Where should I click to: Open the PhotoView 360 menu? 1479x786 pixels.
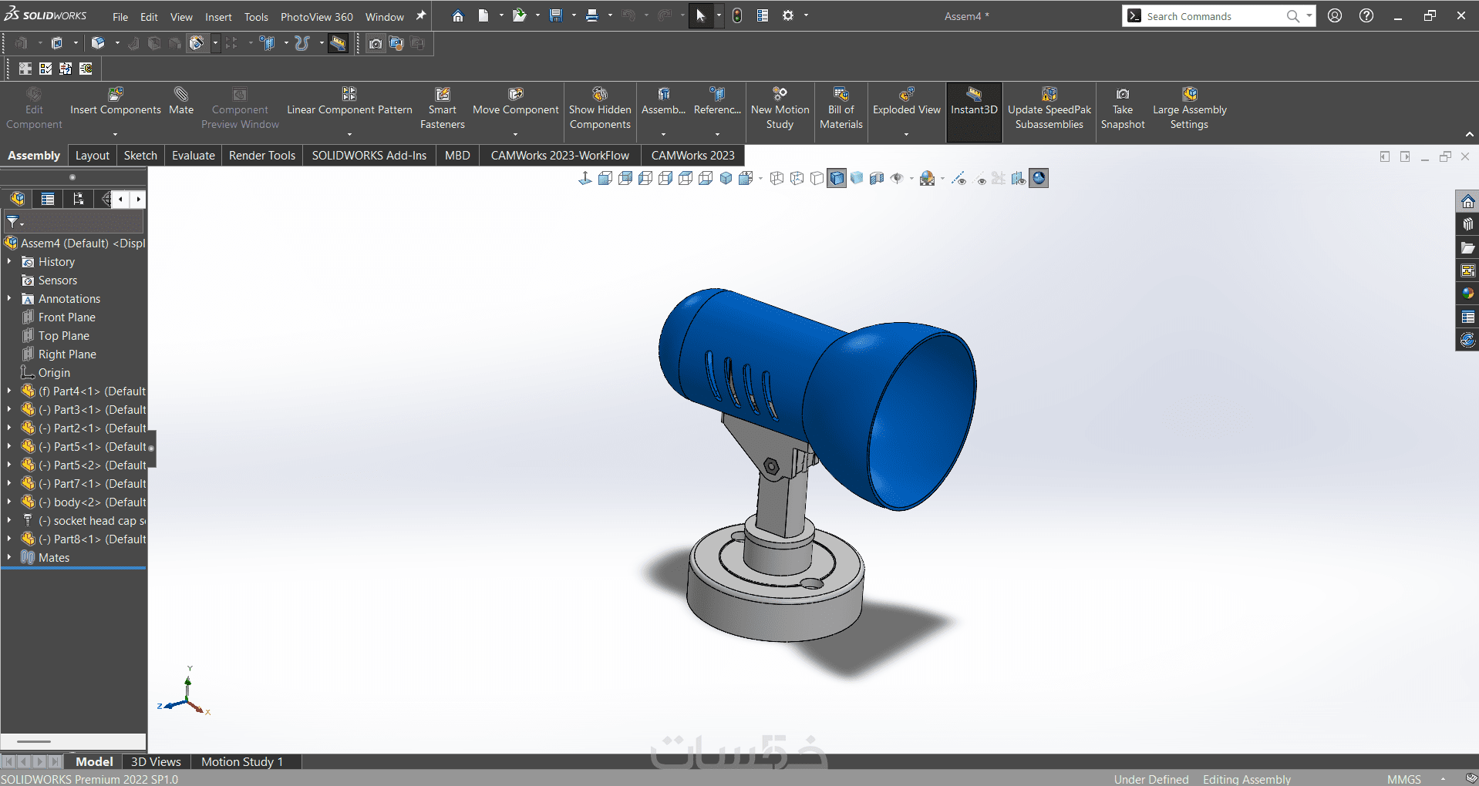point(316,17)
